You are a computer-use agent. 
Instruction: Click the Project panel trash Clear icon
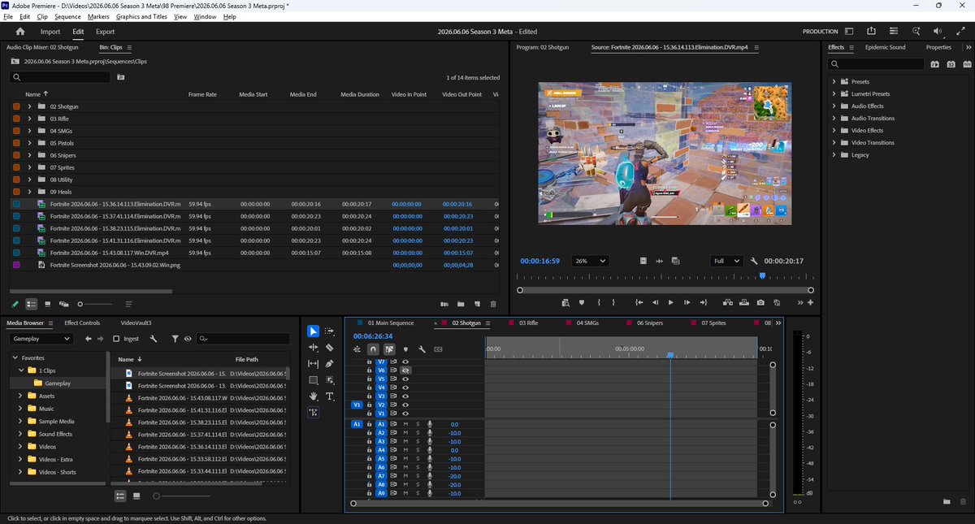[492, 304]
